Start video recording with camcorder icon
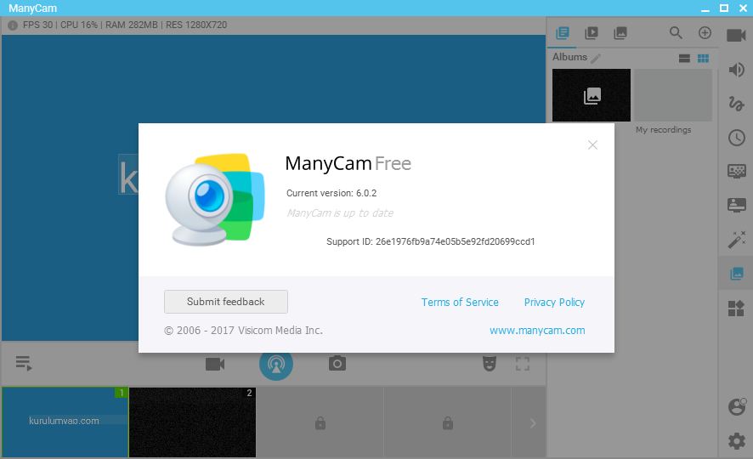753x459 pixels. pos(215,364)
